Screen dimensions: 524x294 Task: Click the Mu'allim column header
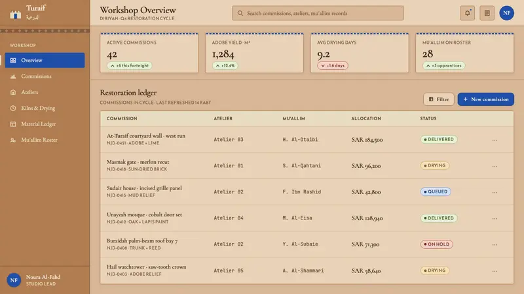coord(293,118)
